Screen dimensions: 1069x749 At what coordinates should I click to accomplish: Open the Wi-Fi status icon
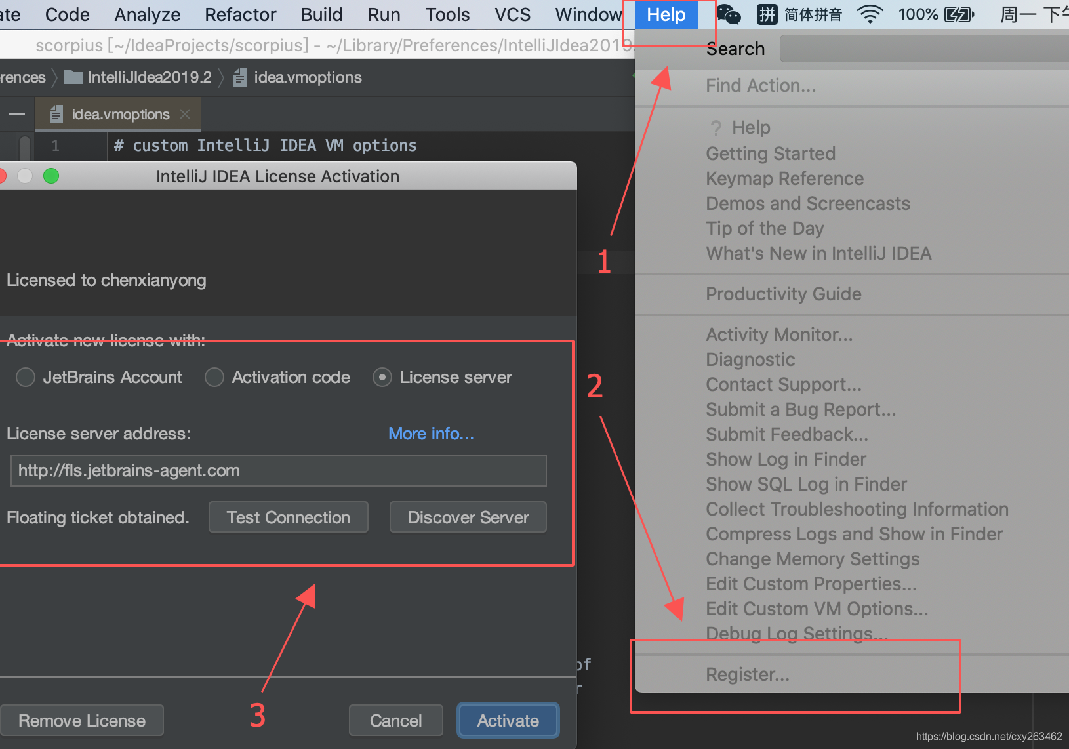click(x=870, y=14)
